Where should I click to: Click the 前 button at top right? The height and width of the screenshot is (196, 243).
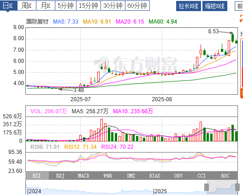[x=239, y=6]
